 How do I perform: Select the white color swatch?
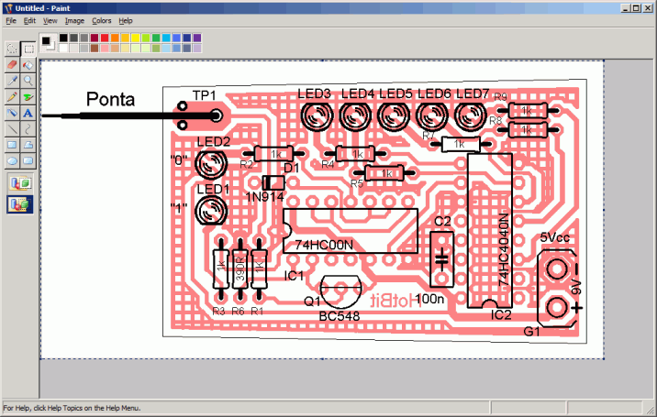[x=63, y=49]
